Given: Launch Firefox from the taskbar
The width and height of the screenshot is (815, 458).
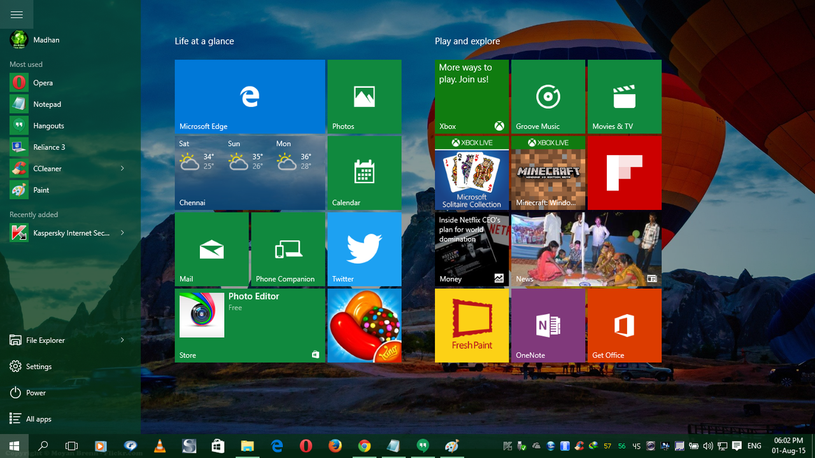Looking at the screenshot, I should click(335, 446).
